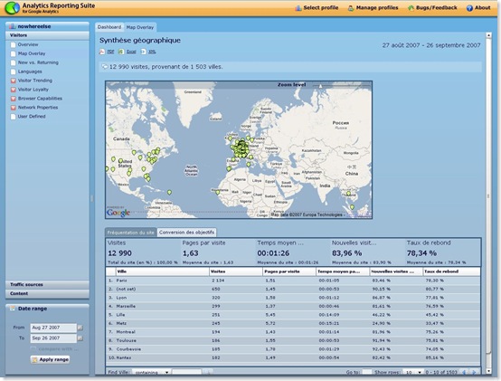Image resolution: width=501 pixels, height=381 pixels.
Task: Select the Marseille row
Action: [x=293, y=306]
